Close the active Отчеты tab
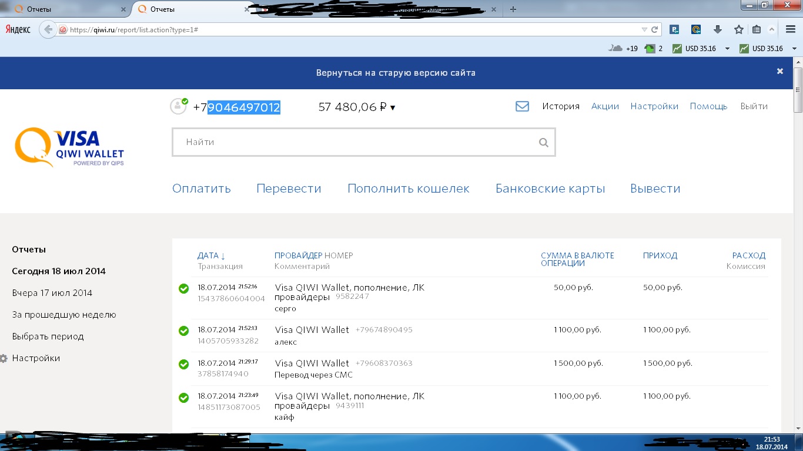Image resolution: width=803 pixels, height=451 pixels. point(246,9)
